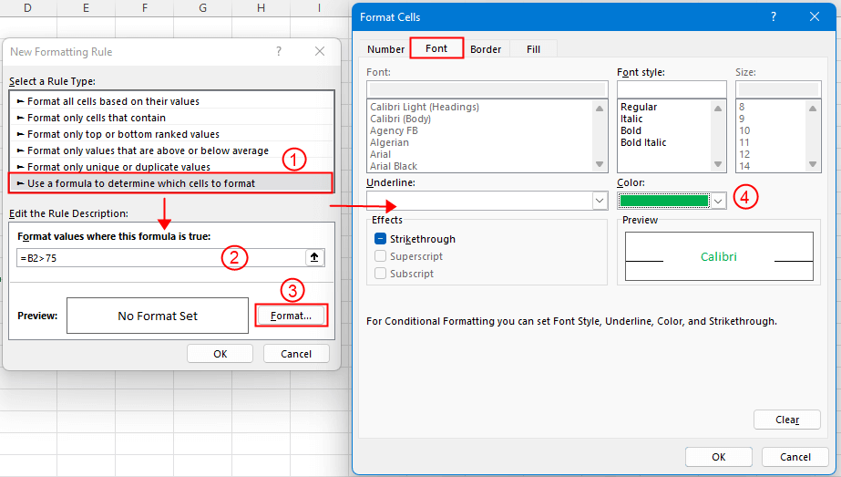
Task: Switch to the Border tab
Action: click(486, 49)
